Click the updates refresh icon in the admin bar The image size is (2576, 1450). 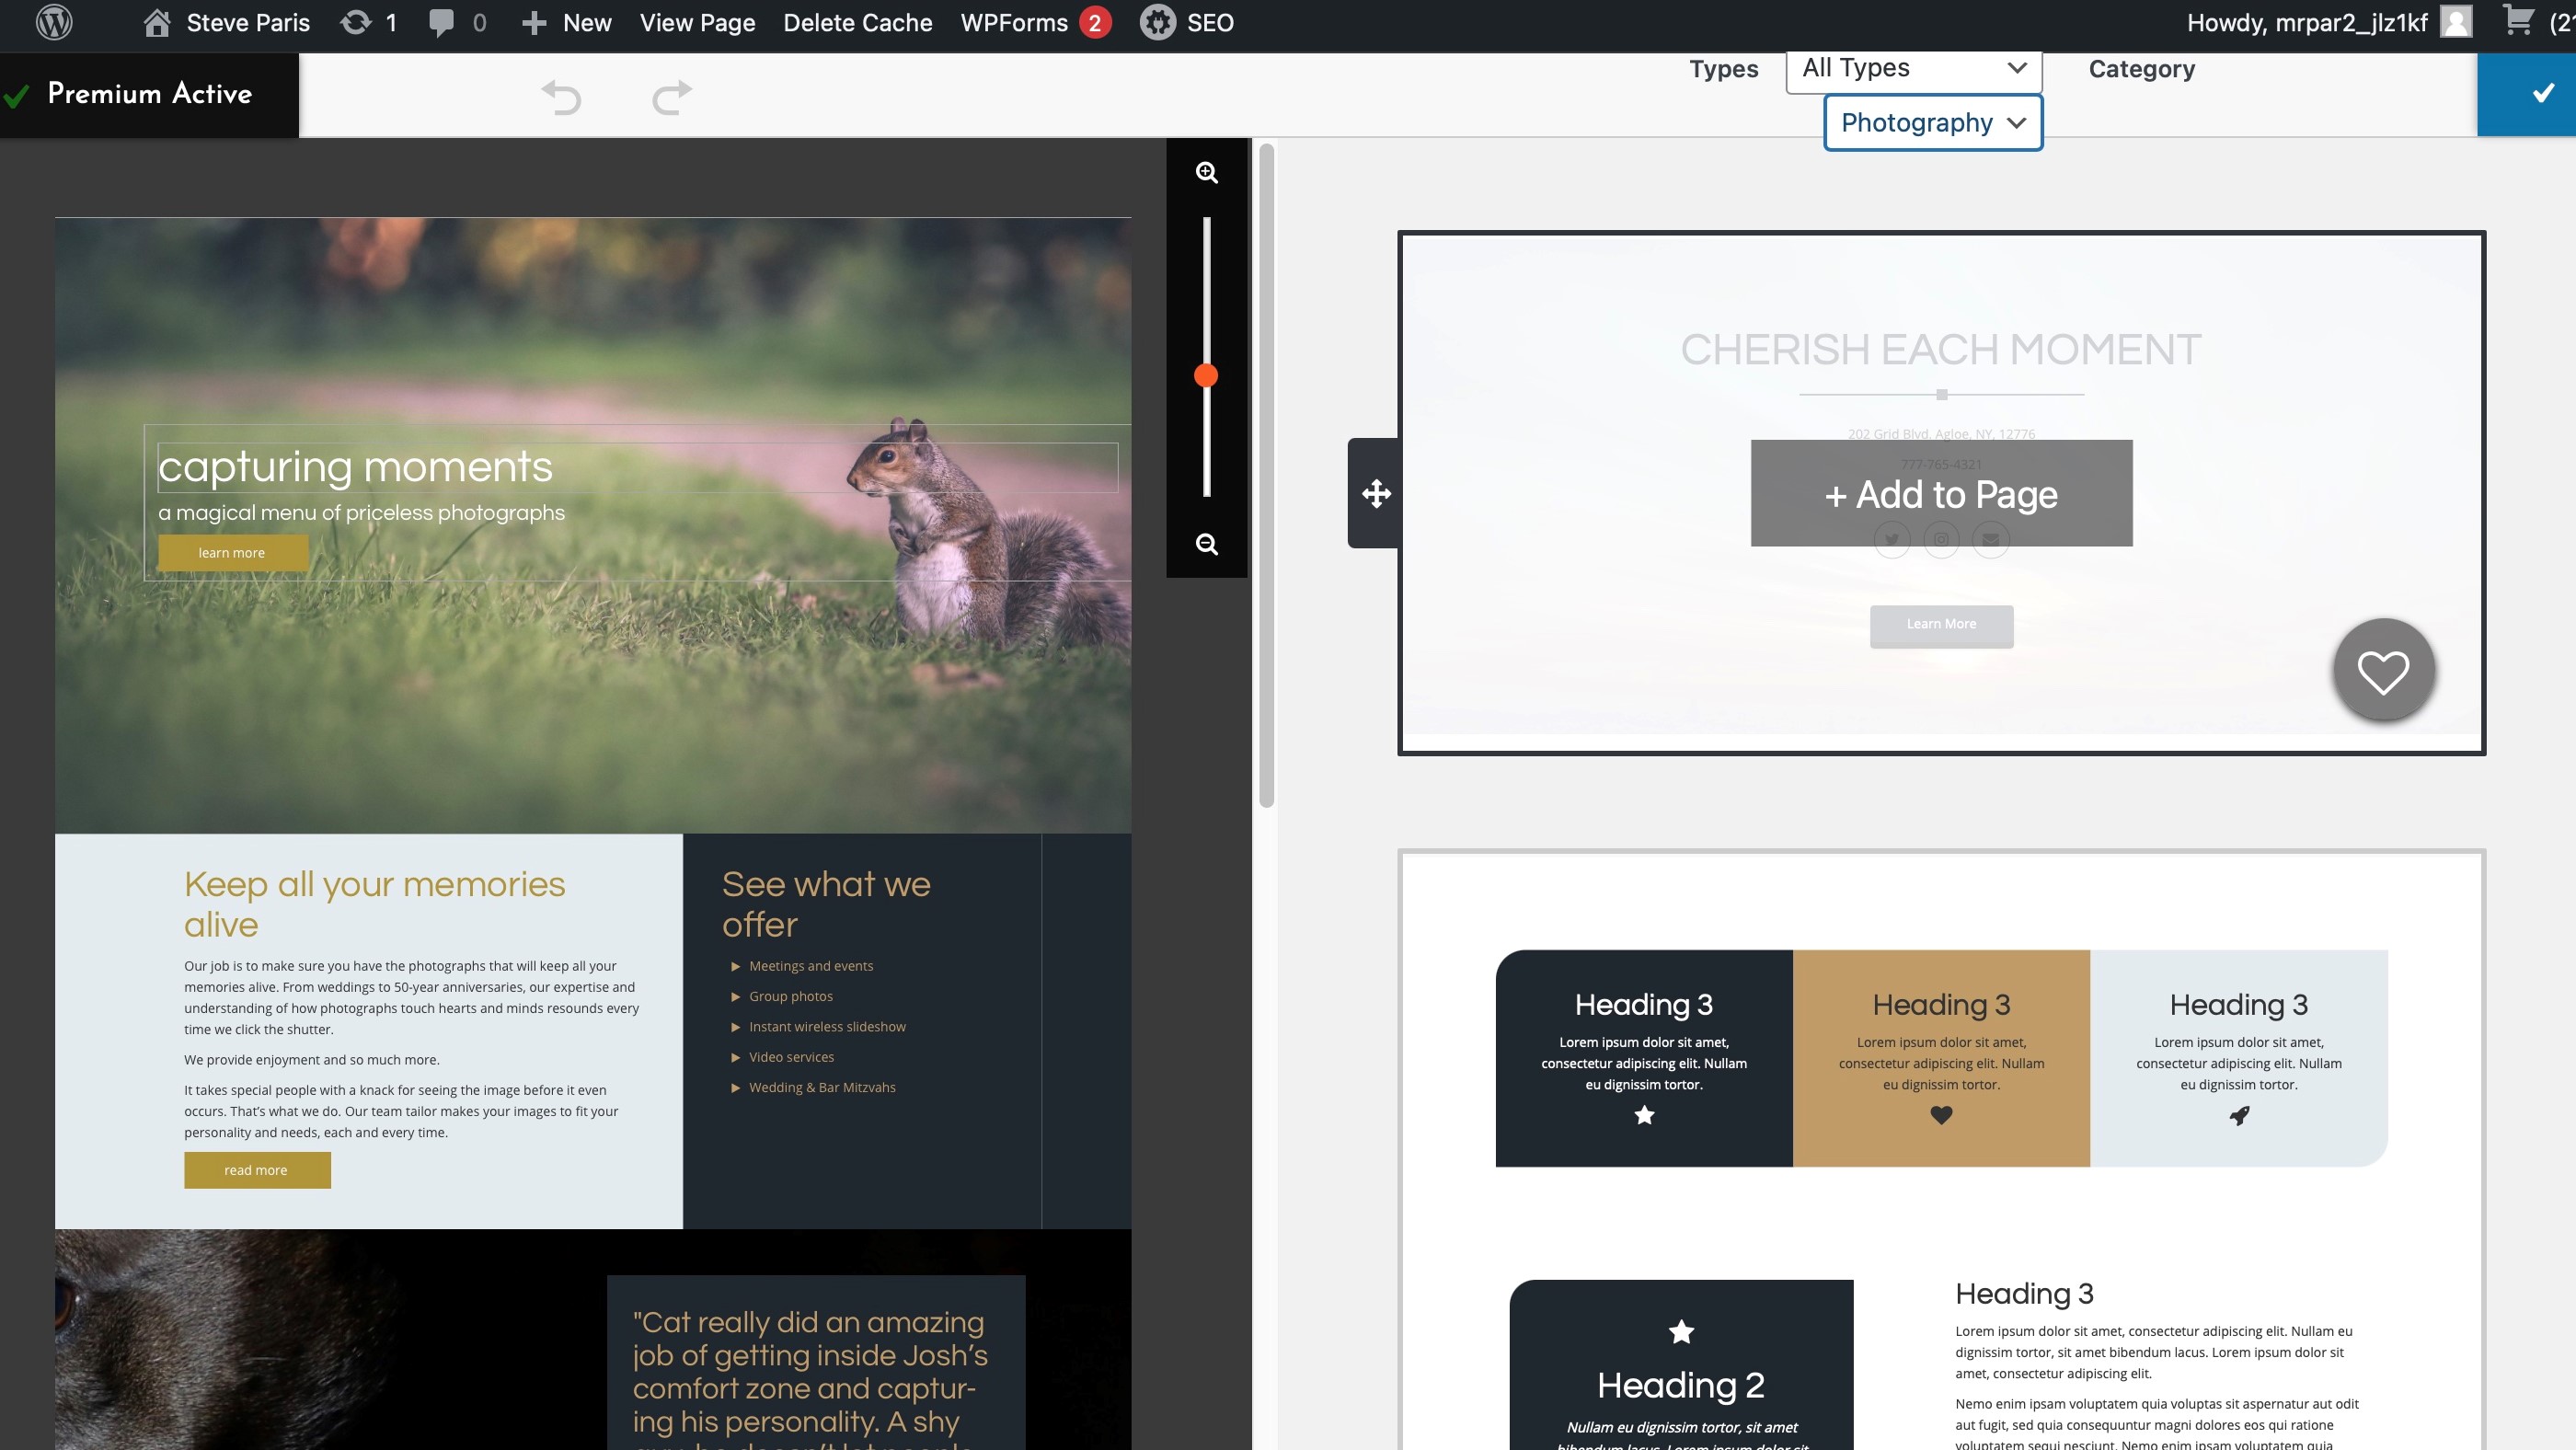tap(357, 22)
